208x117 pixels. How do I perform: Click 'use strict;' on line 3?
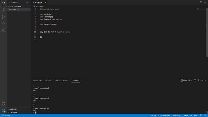pyautogui.click(x=45, y=14)
